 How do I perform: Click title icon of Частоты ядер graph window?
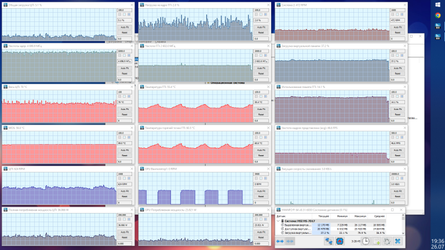point(5,46)
